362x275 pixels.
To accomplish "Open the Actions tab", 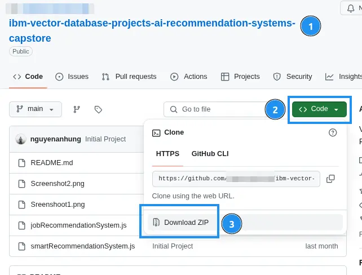I will click(x=189, y=77).
